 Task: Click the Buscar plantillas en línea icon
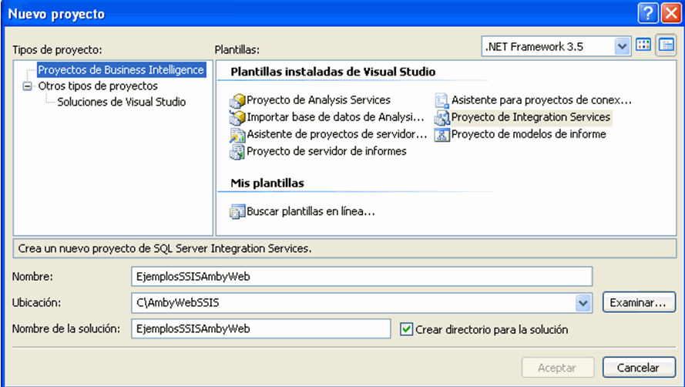coord(237,212)
